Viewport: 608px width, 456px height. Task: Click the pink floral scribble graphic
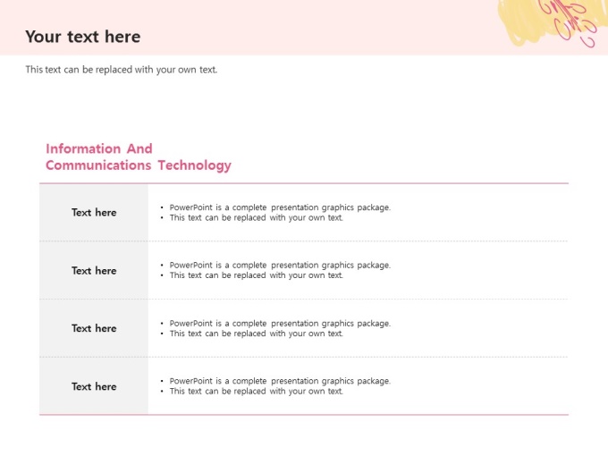[570, 21]
